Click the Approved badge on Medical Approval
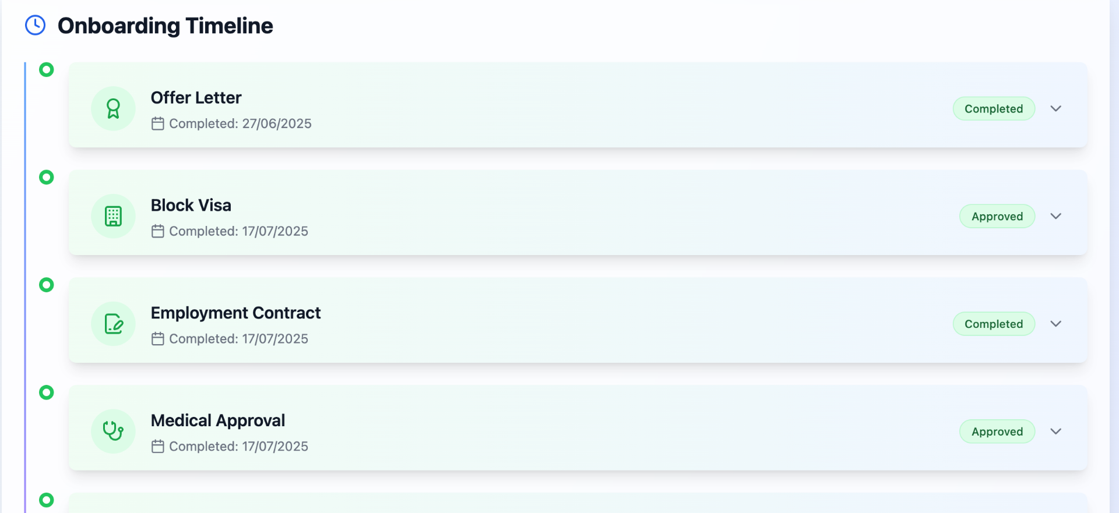This screenshot has height=513, width=1119. pyautogui.click(x=997, y=431)
